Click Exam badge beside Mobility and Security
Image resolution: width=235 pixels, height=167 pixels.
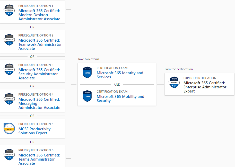point(87,96)
